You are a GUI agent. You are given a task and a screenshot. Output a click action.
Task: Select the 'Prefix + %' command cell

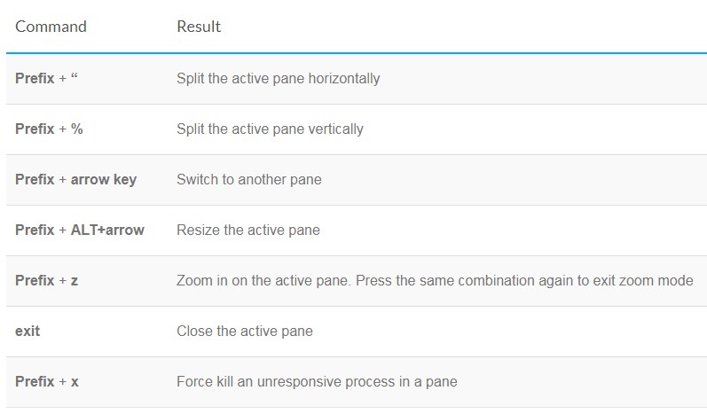click(x=49, y=129)
